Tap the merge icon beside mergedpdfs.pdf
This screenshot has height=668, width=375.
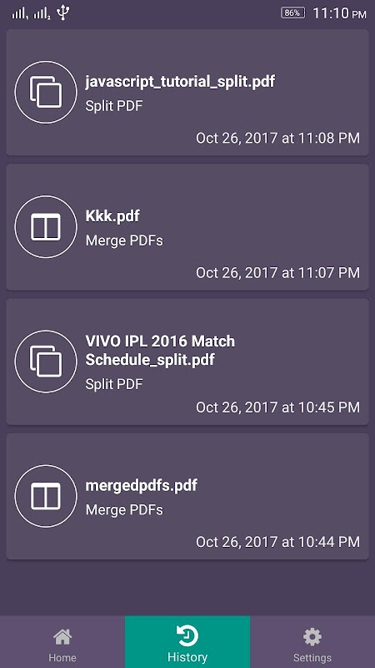point(46,496)
